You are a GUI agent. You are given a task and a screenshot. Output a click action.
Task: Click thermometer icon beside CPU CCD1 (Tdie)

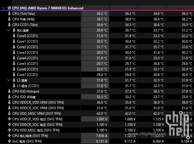(x=9, y=25)
